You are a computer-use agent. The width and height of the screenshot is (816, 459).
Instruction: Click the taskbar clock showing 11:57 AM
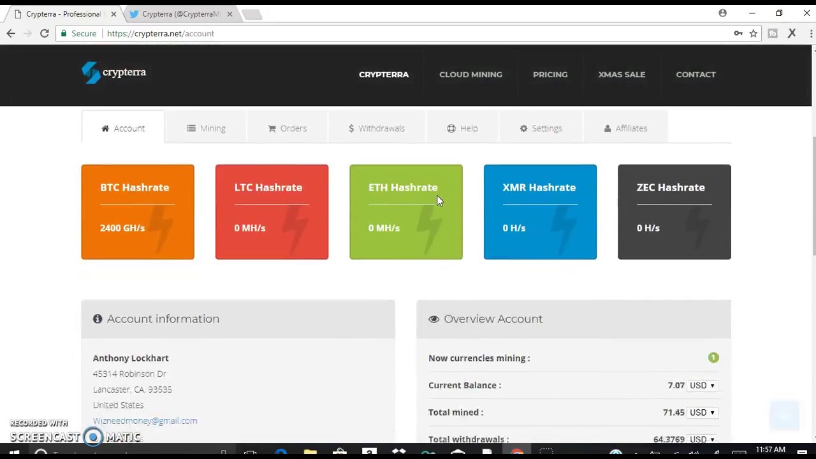pos(770,450)
